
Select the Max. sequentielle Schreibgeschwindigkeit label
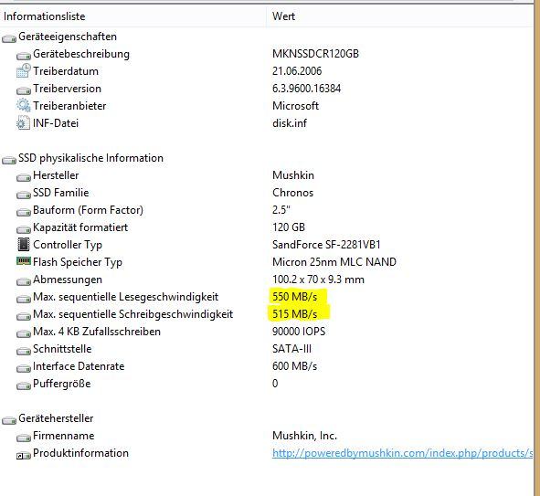[x=132, y=314]
